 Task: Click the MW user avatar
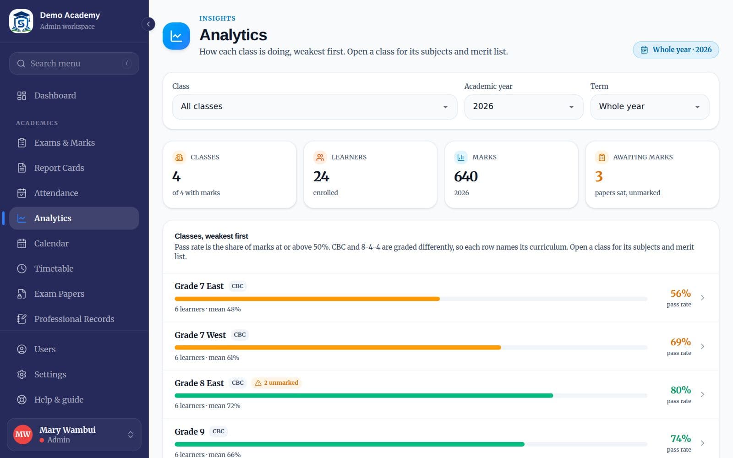23,435
